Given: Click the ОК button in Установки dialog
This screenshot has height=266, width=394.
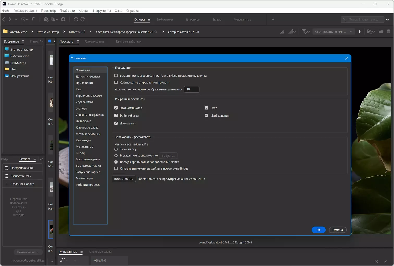Looking at the screenshot, I should click(x=318, y=230).
